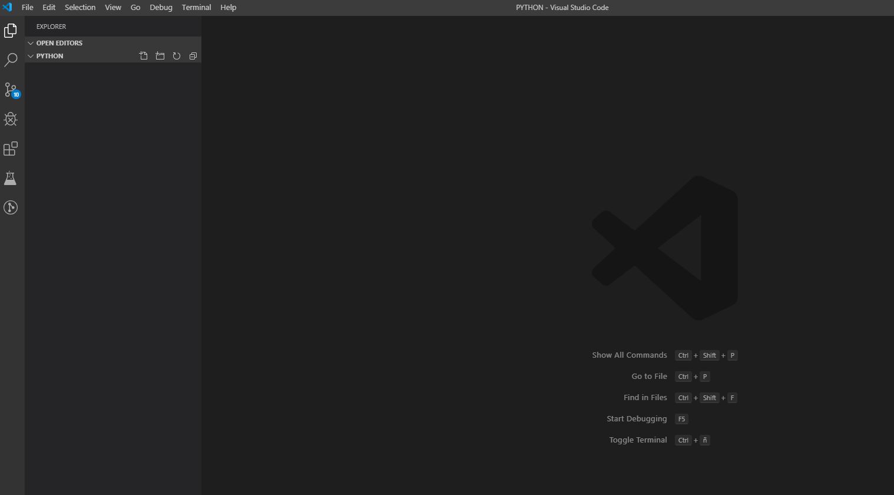Open the Search view in activity bar

point(11,60)
